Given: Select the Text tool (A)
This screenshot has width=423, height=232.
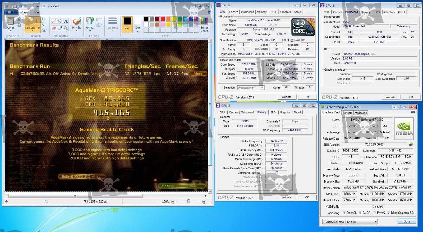Looking at the screenshot, I should pyautogui.click(x=66, y=21).
